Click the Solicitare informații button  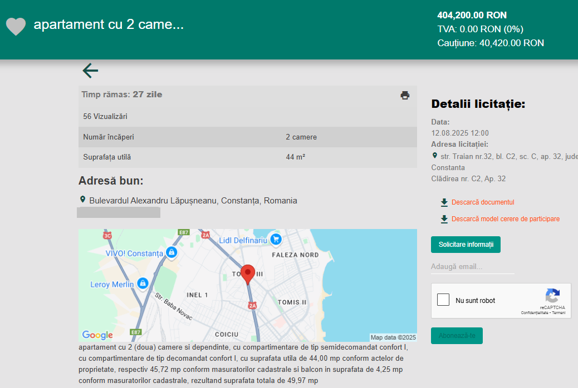(x=466, y=245)
